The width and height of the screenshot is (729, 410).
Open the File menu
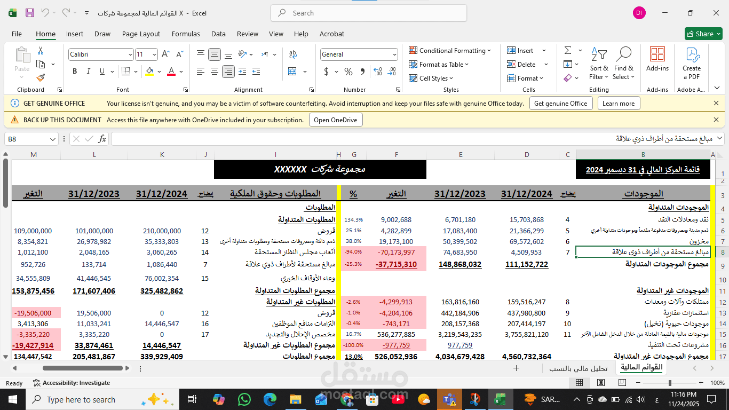tap(17, 34)
